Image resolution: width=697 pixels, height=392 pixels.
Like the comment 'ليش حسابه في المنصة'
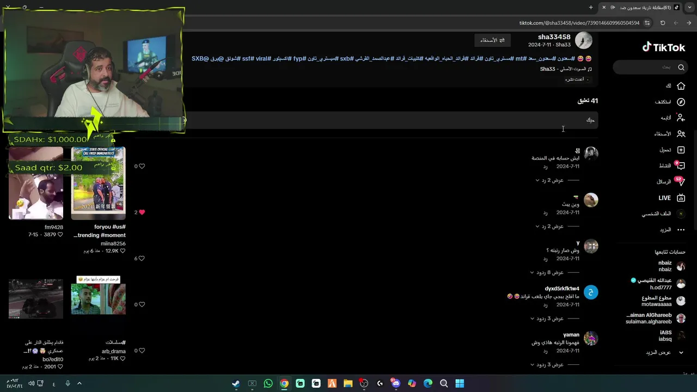click(142, 166)
